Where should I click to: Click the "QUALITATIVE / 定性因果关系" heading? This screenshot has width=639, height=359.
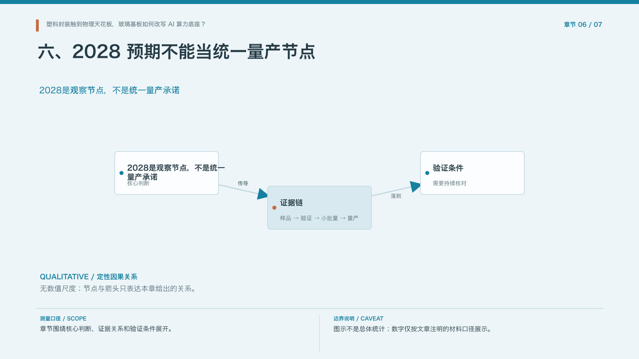(x=89, y=277)
